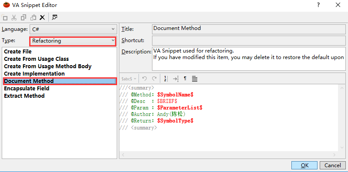Confirm with the OK button
Image resolution: width=348 pixels, height=172 pixels.
pyautogui.click(x=304, y=165)
